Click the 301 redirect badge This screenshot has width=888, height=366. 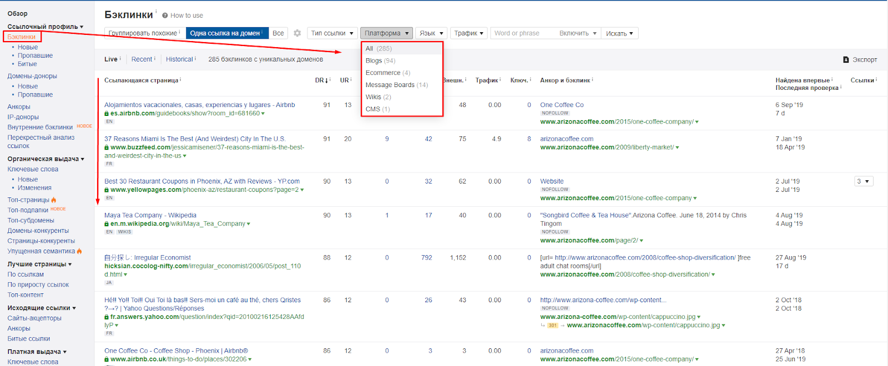pyautogui.click(x=552, y=326)
